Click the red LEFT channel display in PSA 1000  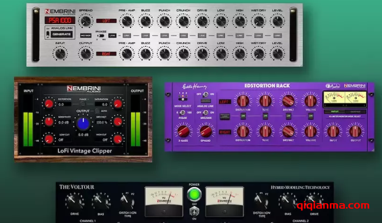click(x=106, y=21)
